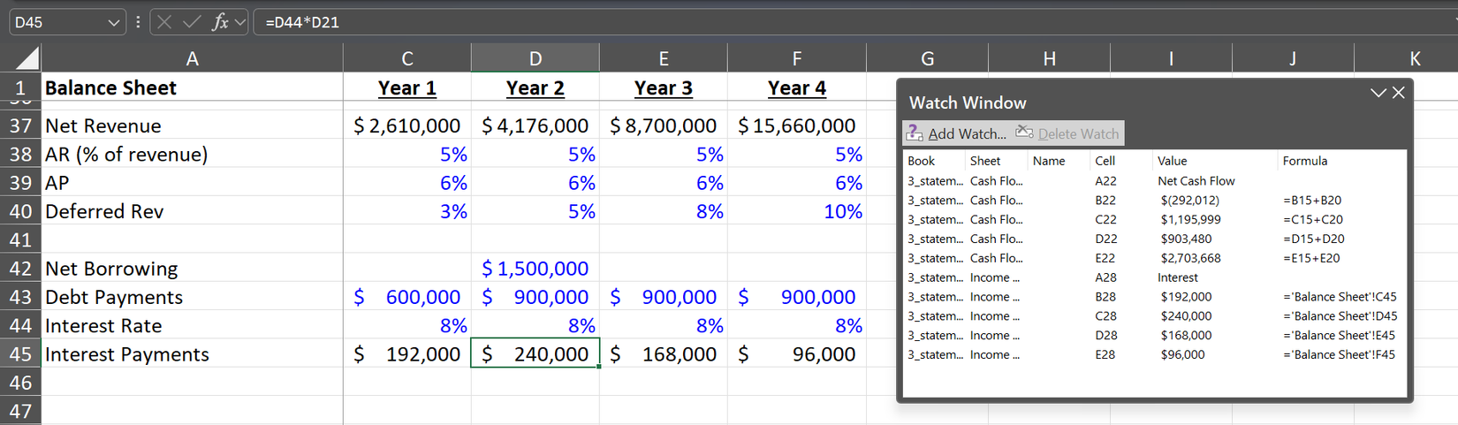Click the Insert Function fx icon

(x=220, y=22)
